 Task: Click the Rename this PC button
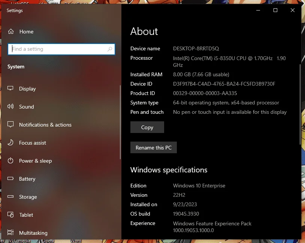pyautogui.click(x=154, y=148)
